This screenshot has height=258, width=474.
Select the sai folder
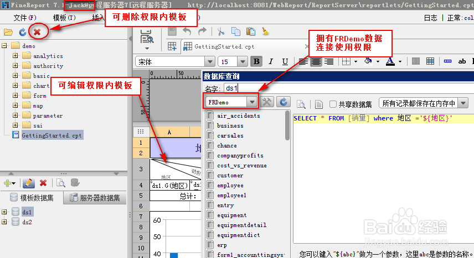tap(38, 125)
